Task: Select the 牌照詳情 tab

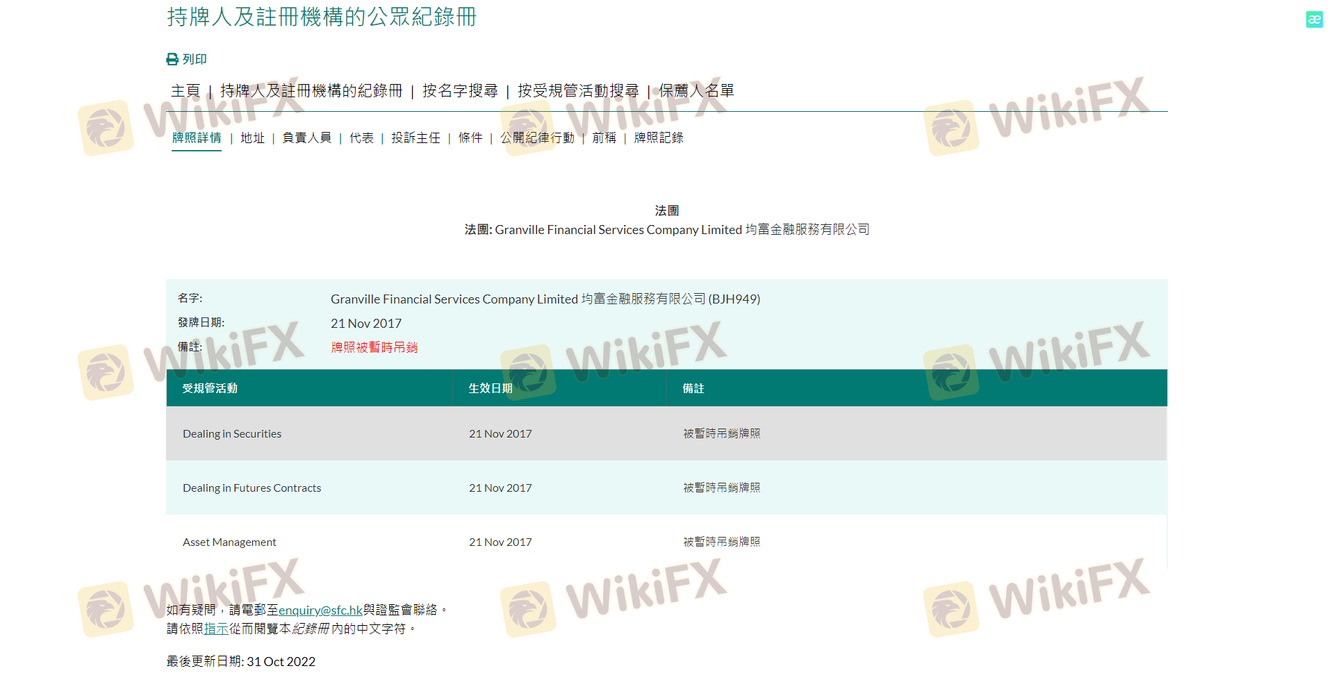Action: [x=197, y=138]
